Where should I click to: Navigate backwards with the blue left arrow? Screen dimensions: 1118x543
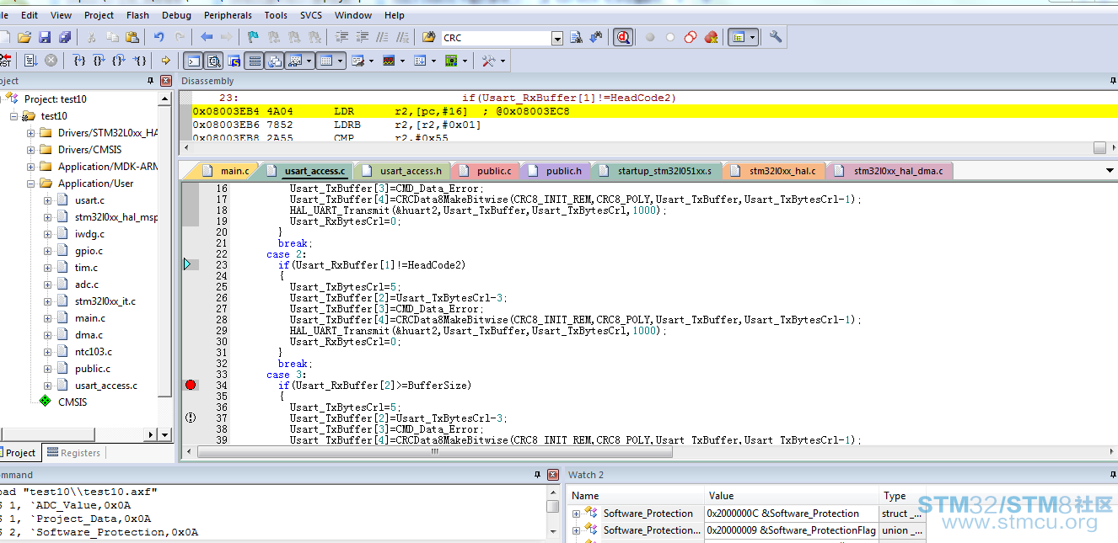[207, 37]
